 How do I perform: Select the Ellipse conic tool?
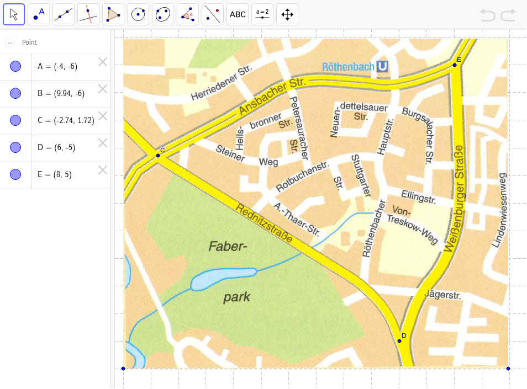coord(163,14)
